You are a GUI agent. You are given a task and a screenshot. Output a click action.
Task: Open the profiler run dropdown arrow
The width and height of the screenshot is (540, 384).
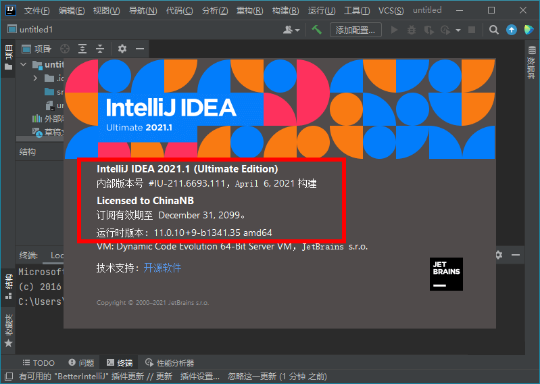click(x=458, y=30)
